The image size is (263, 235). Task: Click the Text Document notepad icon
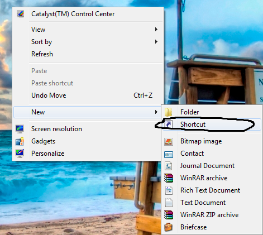coord(169,203)
